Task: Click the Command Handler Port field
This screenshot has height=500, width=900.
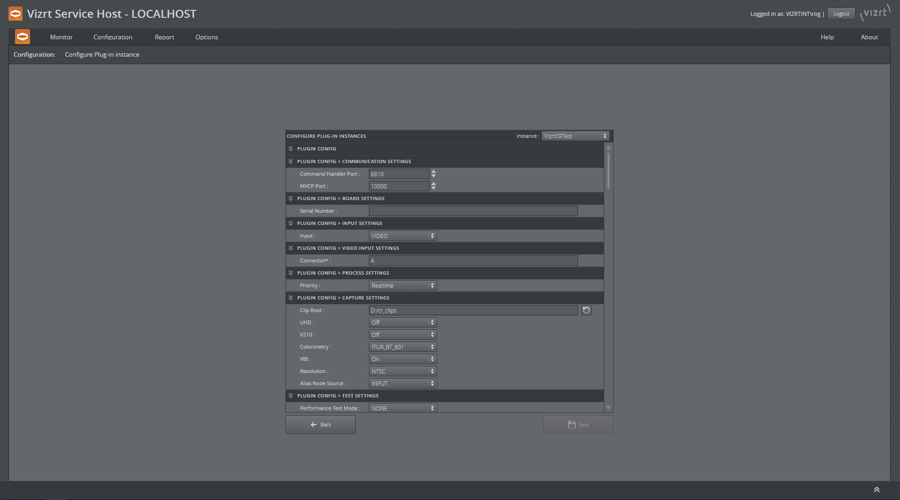Action: coord(399,174)
